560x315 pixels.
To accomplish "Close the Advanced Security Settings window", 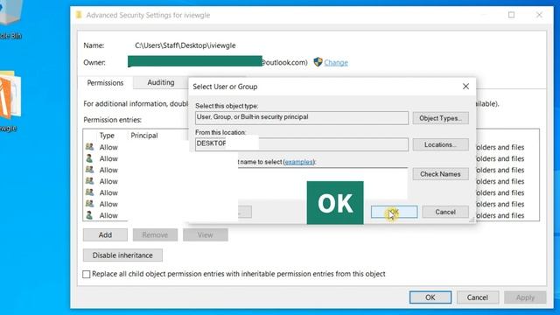I will (x=539, y=15).
